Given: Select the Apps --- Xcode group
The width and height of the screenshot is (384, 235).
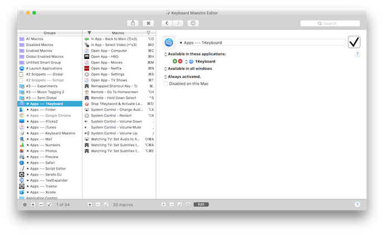Looking at the screenshot, I should (50, 192).
